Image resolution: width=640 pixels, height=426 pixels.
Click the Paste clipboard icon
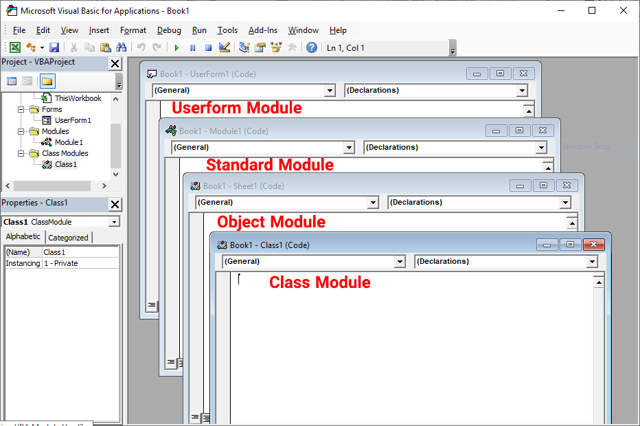105,48
